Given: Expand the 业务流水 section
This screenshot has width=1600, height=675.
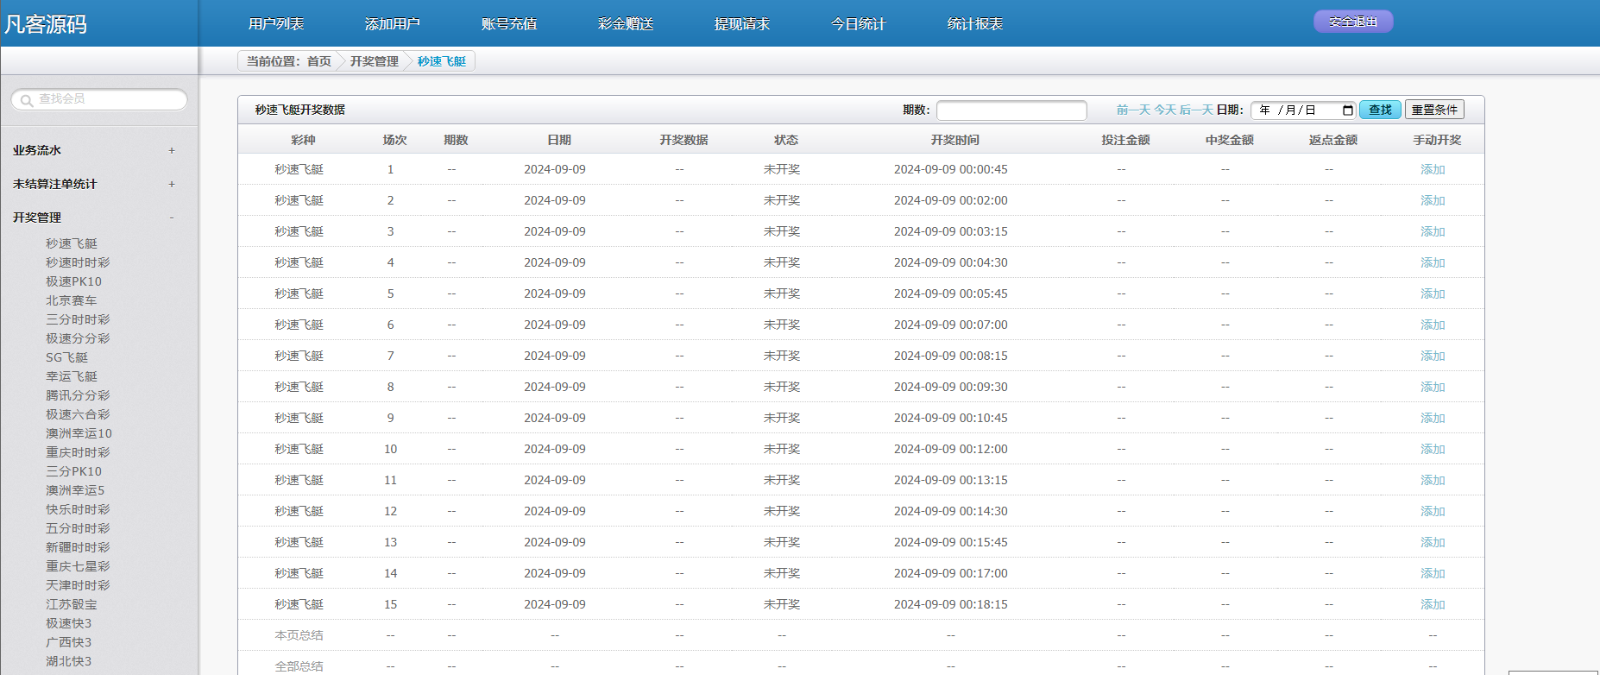Looking at the screenshot, I should click(x=171, y=150).
